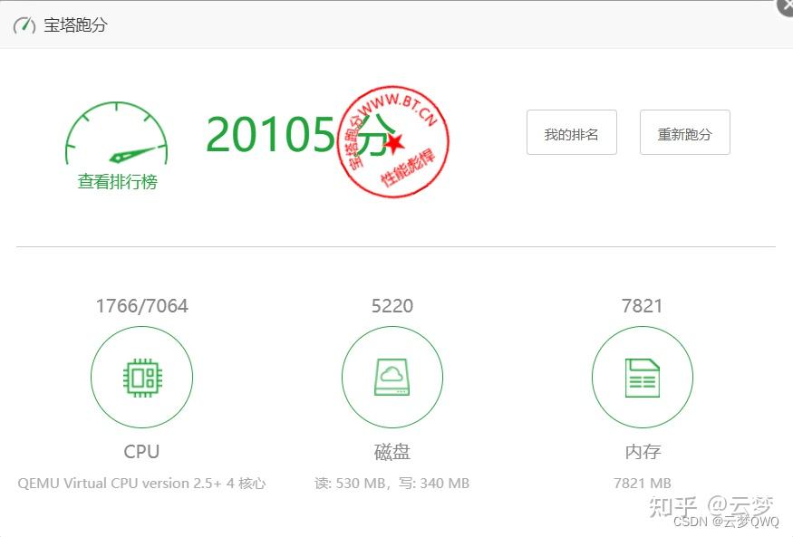Click the 内存 memory document icon
Screen dimensions: 793x537
coord(643,378)
